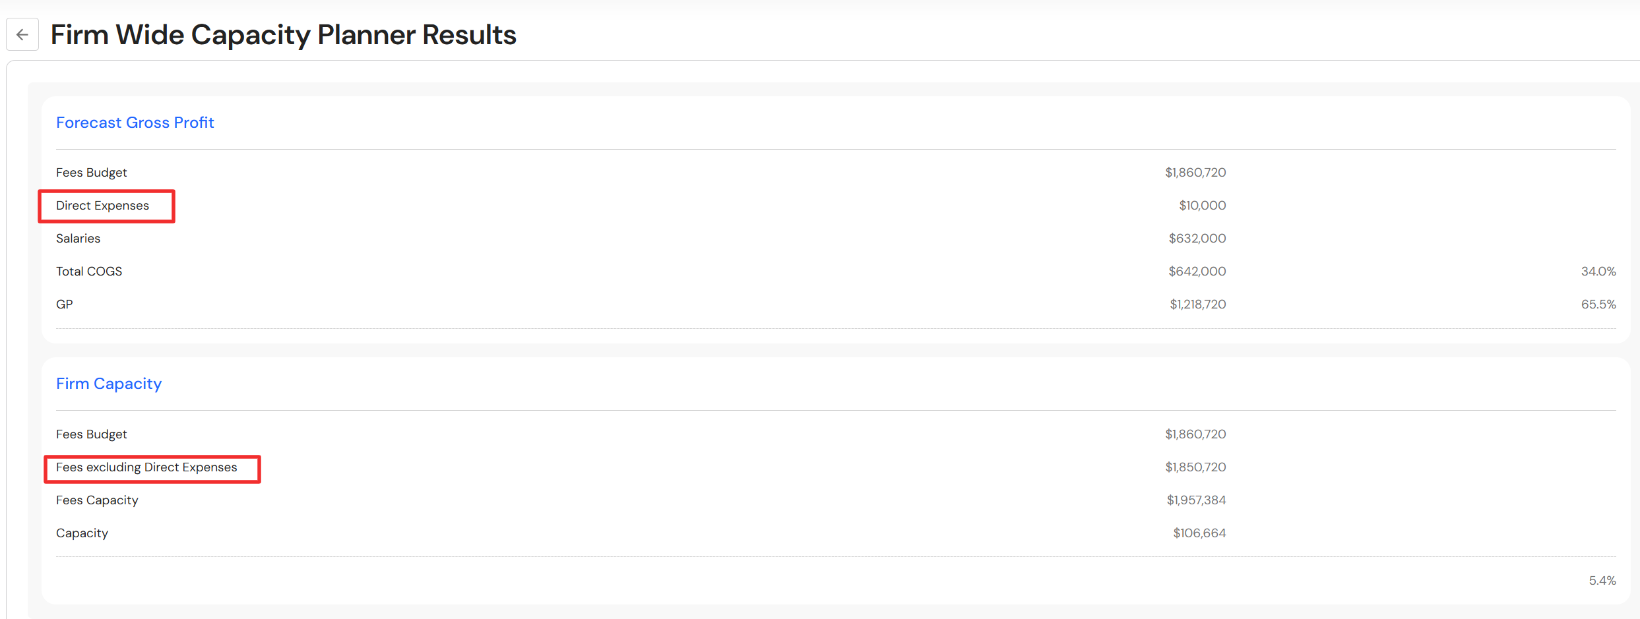Select the Direct Expenses label
Screen dimensions: 1640x619
click(x=102, y=206)
